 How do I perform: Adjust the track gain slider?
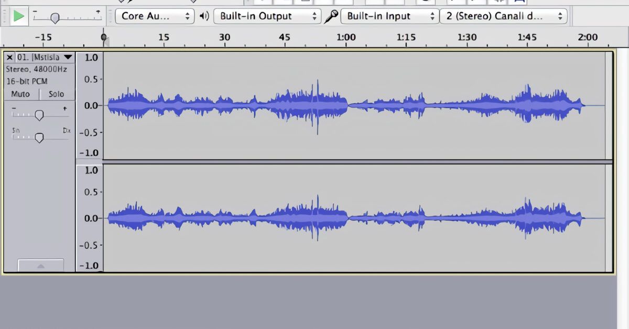pyautogui.click(x=39, y=115)
